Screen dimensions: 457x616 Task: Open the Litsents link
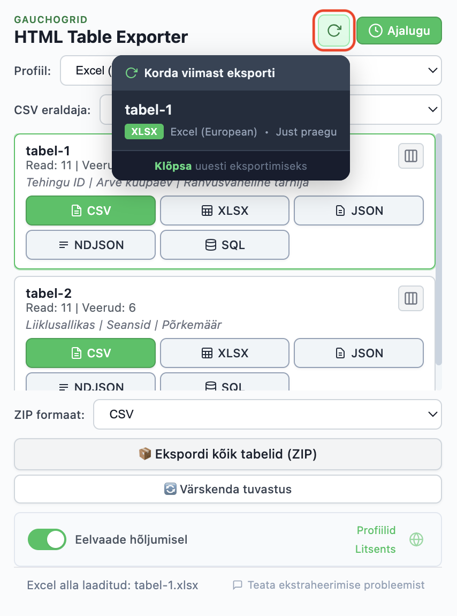(376, 549)
